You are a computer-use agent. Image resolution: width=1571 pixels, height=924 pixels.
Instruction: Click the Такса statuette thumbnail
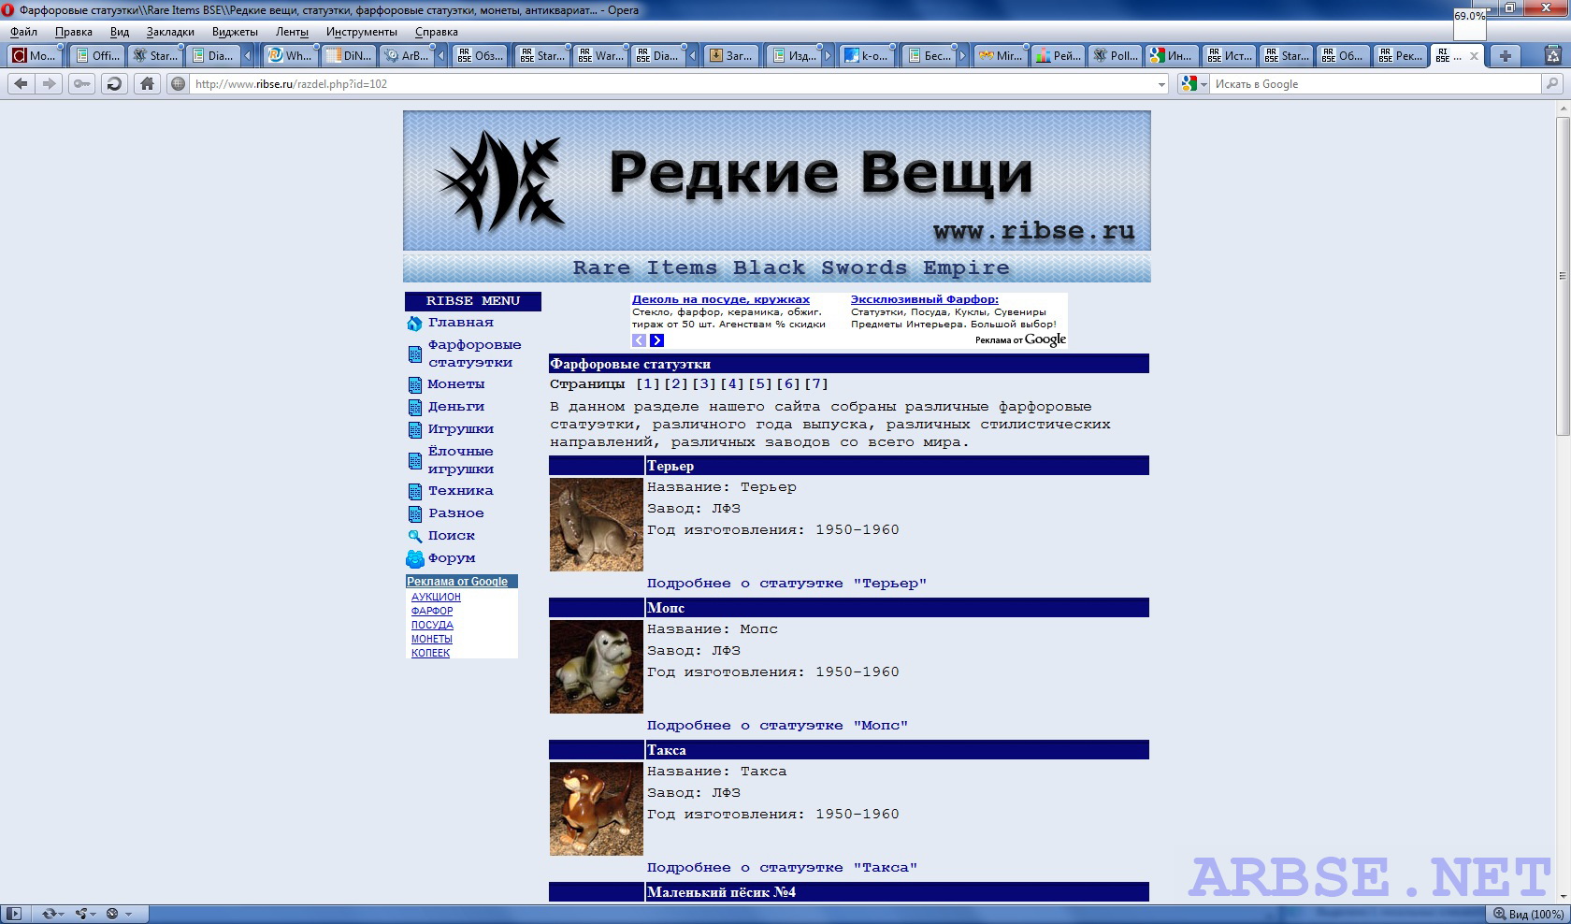pos(597,809)
